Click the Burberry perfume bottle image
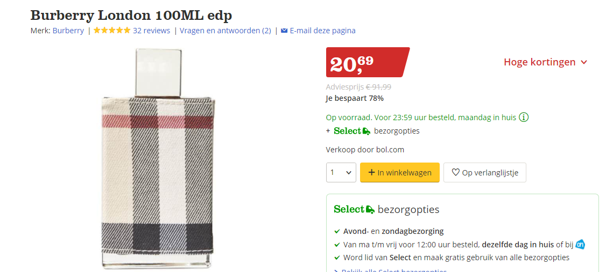The width and height of the screenshot is (606, 272). click(x=158, y=161)
